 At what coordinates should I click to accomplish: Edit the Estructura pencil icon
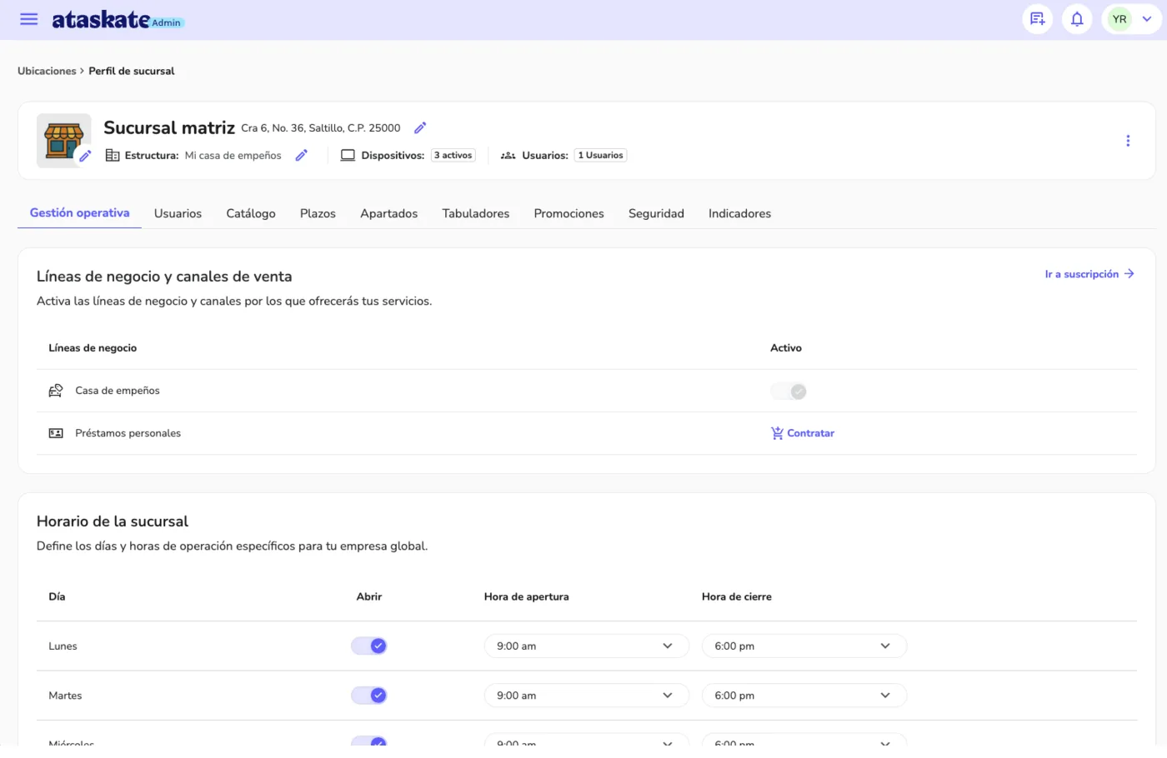[302, 155]
